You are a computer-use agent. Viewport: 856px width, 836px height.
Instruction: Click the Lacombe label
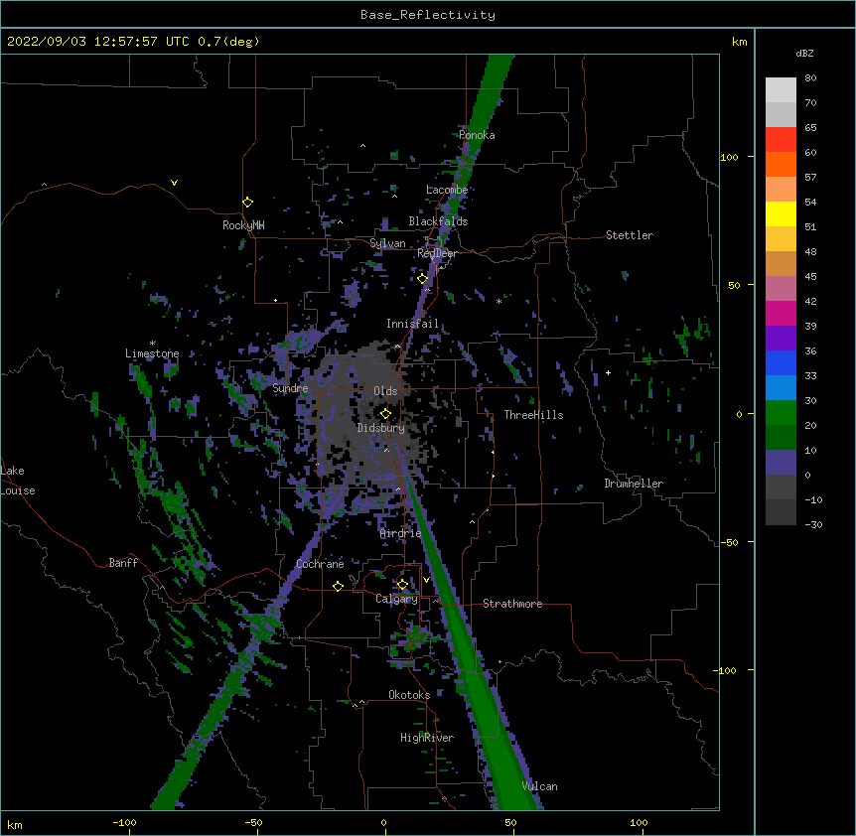coord(447,190)
